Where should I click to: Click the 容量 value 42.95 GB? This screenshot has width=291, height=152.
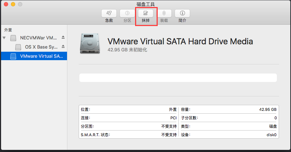(x=268, y=109)
